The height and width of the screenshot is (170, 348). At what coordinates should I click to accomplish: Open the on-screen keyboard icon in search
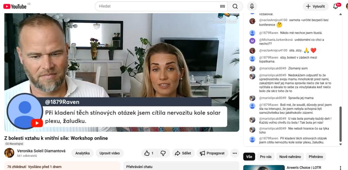pos(223,6)
